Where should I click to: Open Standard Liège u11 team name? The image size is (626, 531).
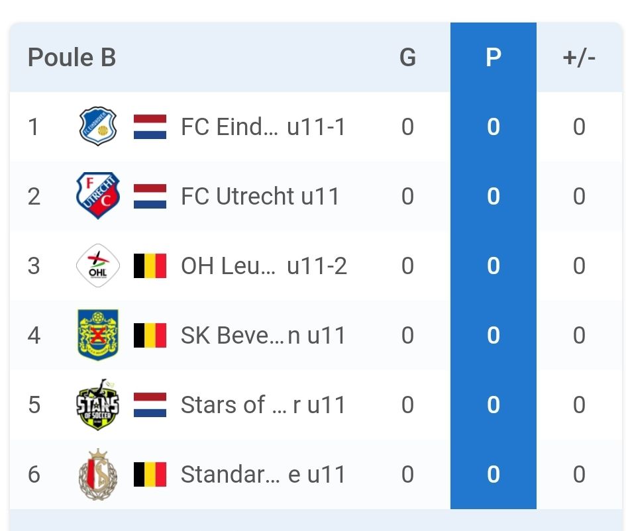coord(263,474)
